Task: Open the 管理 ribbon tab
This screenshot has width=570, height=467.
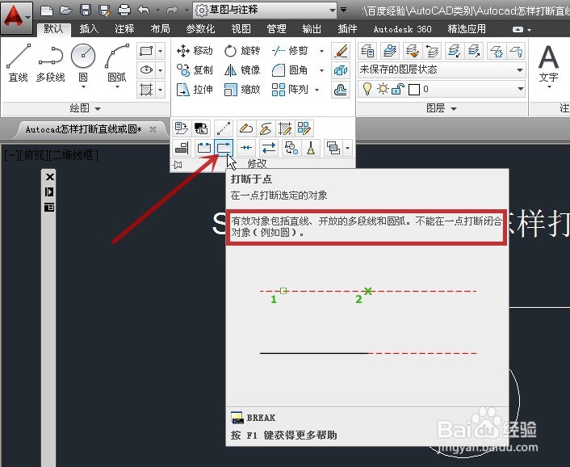Action: tap(276, 29)
